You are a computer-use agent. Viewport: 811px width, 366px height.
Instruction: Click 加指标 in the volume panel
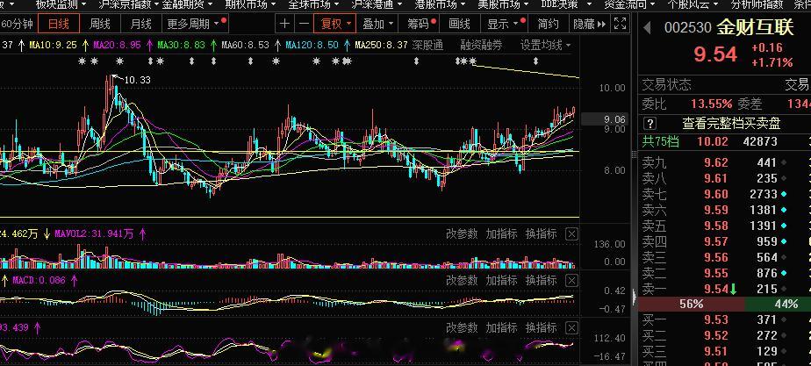pos(501,234)
